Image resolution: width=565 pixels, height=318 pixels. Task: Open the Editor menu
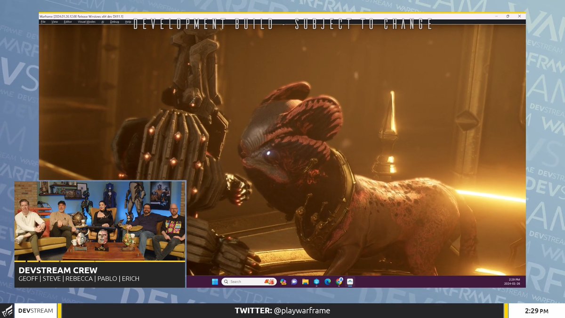(68, 22)
